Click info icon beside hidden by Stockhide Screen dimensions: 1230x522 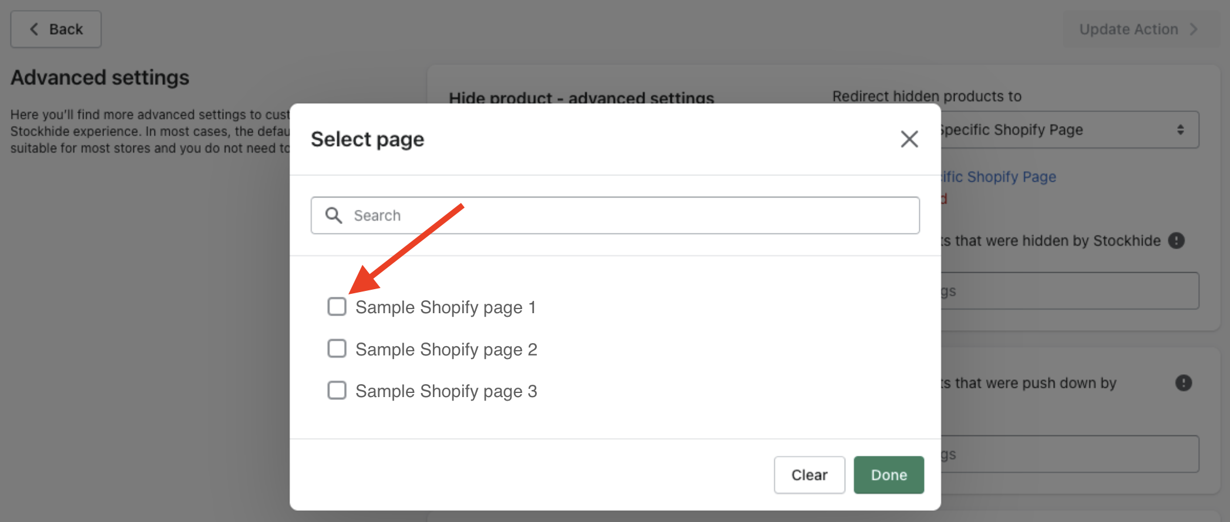1176,240
